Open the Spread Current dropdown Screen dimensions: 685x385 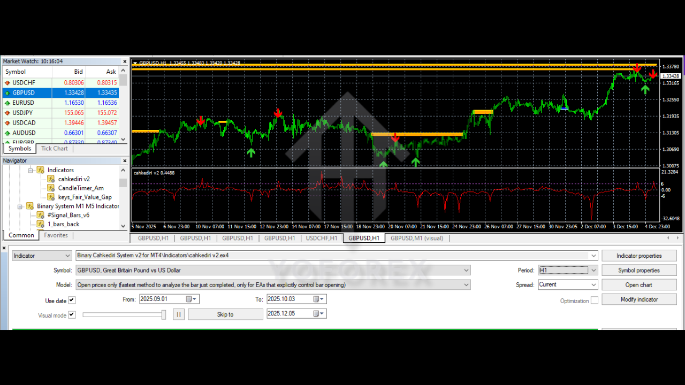pyautogui.click(x=593, y=284)
